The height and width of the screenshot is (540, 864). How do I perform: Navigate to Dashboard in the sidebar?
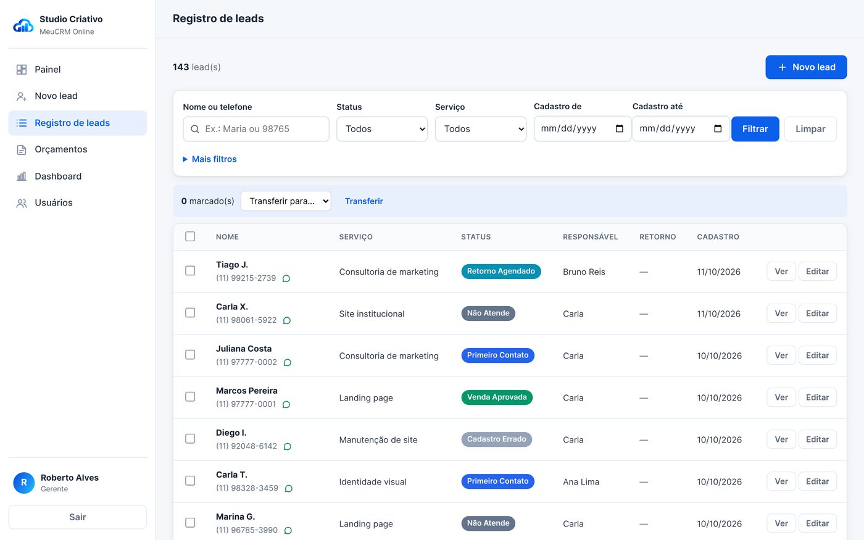pyautogui.click(x=78, y=177)
